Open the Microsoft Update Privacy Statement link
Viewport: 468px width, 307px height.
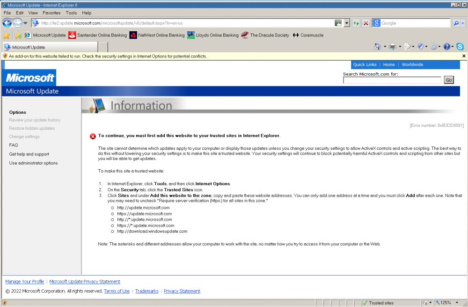coord(85,282)
